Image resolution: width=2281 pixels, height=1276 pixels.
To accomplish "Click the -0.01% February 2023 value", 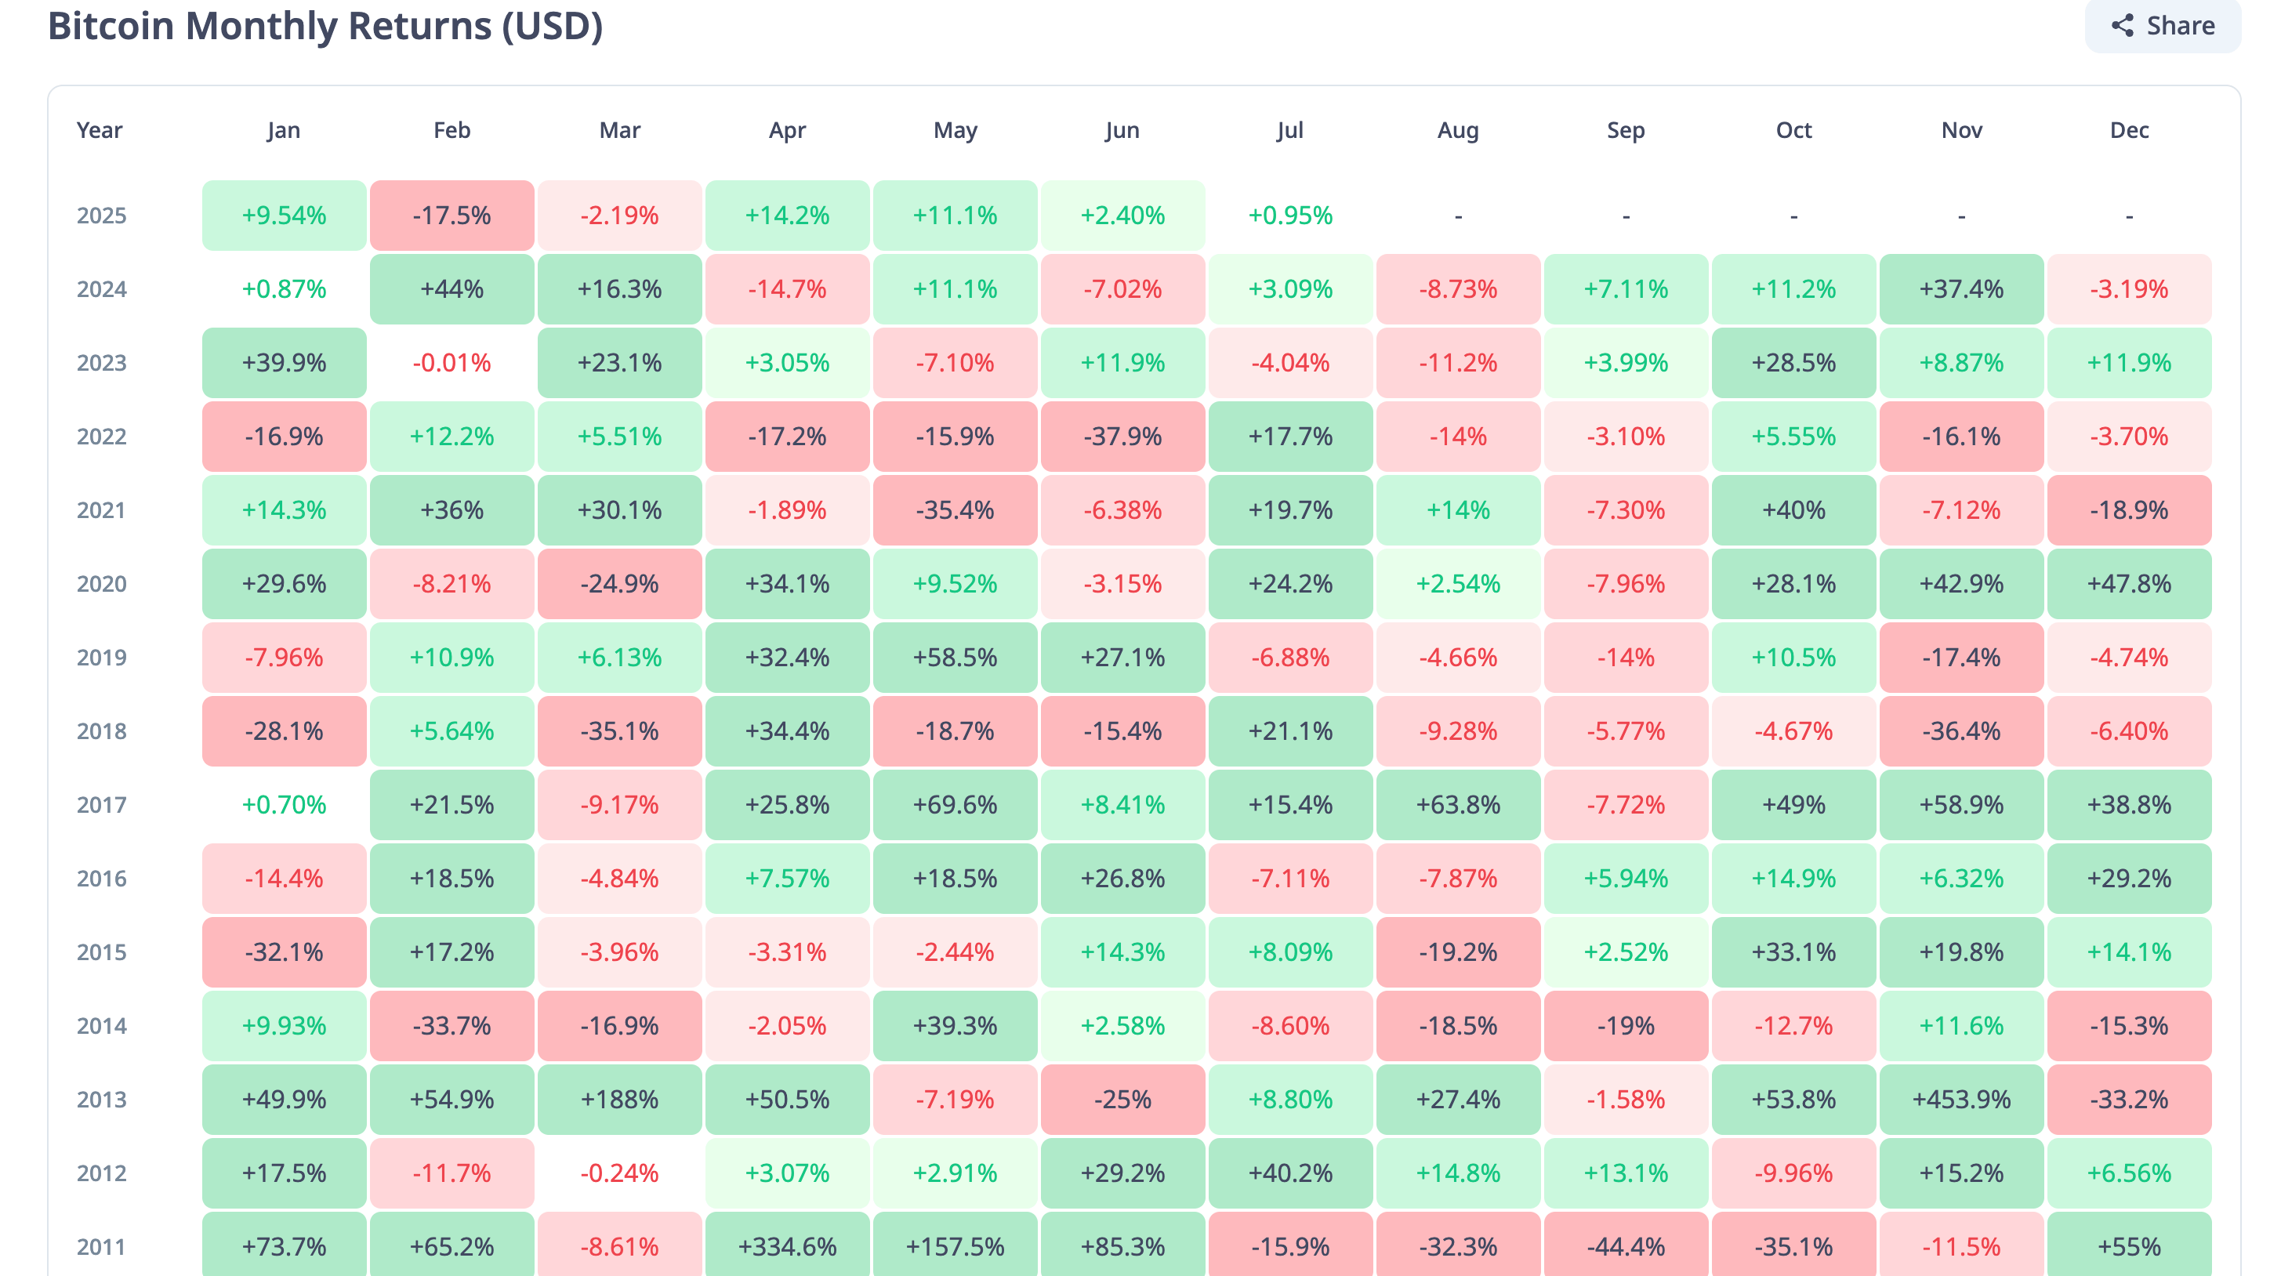I will 451,363.
